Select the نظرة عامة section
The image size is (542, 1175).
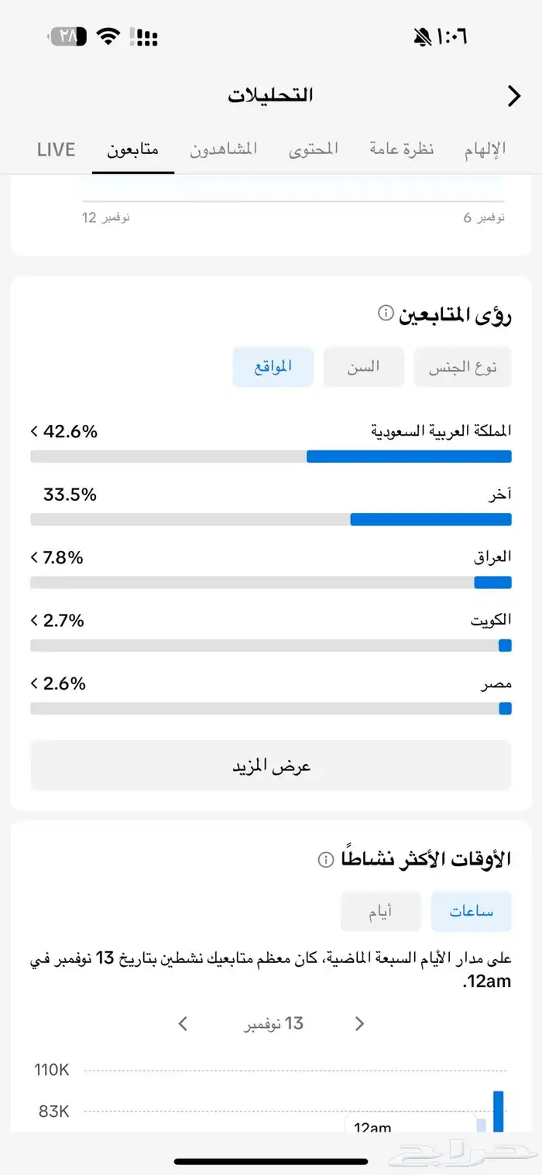click(401, 149)
